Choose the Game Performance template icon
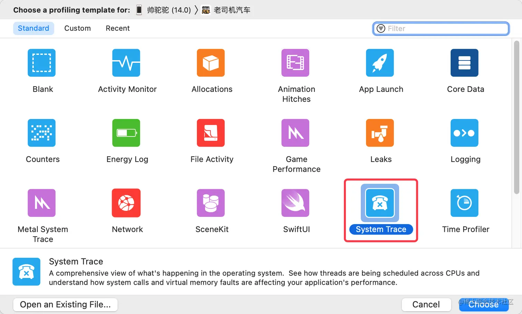522x314 pixels. pyautogui.click(x=295, y=133)
